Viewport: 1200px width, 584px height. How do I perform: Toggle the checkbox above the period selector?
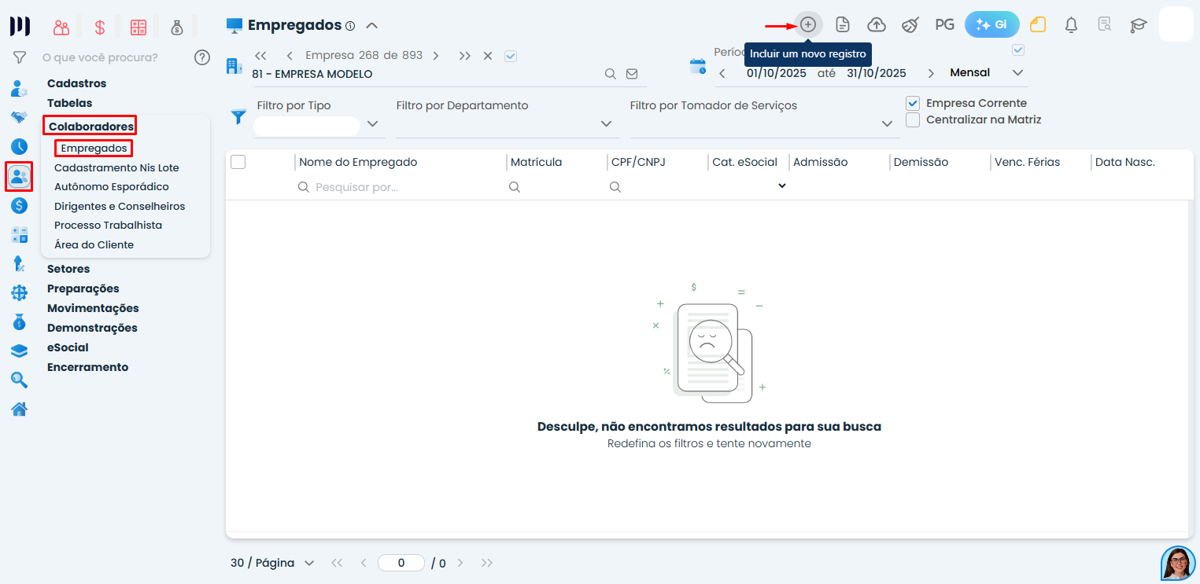(x=1018, y=50)
